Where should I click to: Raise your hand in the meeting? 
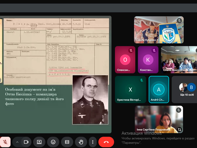point(80,142)
